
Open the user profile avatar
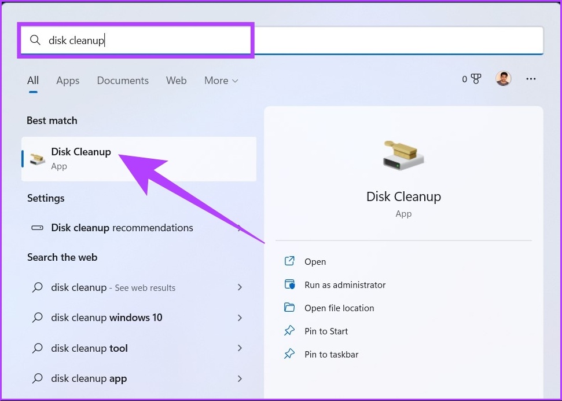point(503,79)
